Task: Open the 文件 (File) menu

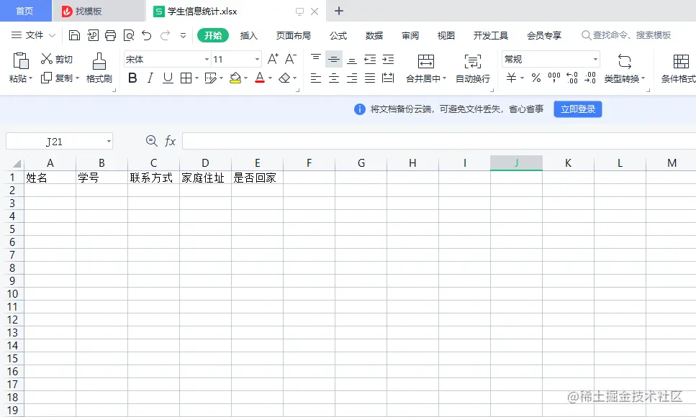Action: coord(33,35)
